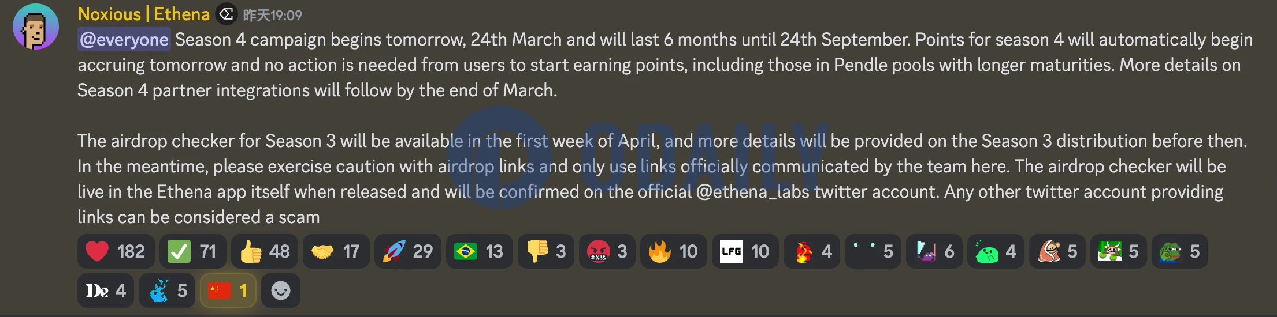Toggle the green checkmark reaction
Image resolution: width=1277 pixels, height=317 pixels.
coord(191,251)
